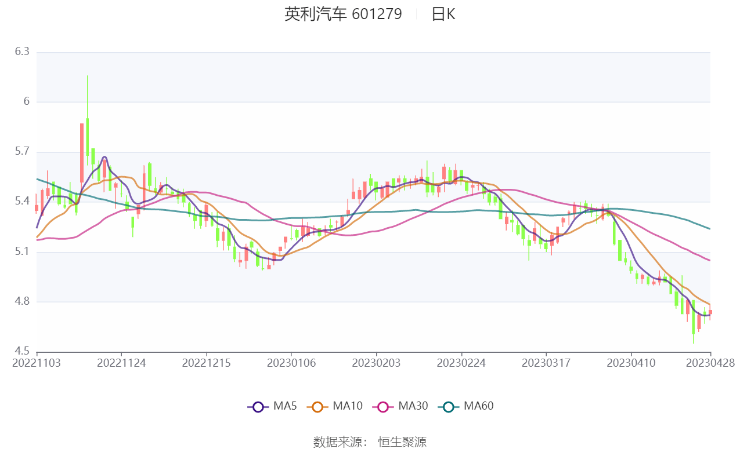Click the 4.8 price axis label
Image resolution: width=740 pixels, height=449 pixels.
tap(22, 301)
